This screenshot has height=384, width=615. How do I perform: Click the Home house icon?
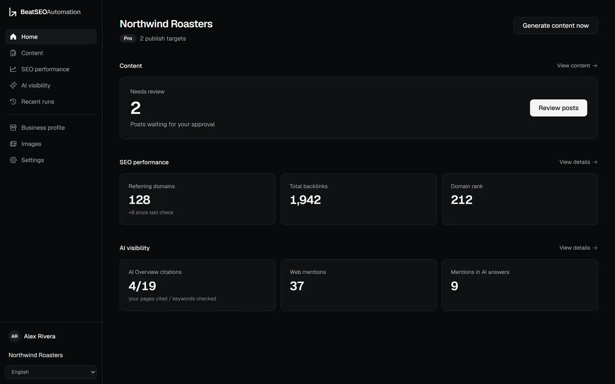coord(13,37)
